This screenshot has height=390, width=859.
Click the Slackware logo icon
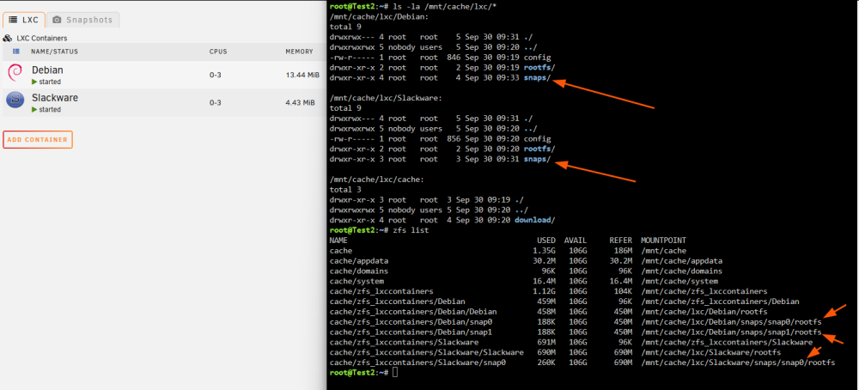(15, 100)
